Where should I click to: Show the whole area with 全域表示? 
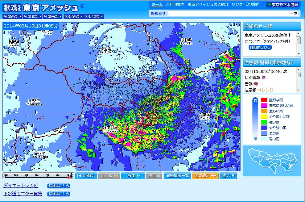point(205,176)
